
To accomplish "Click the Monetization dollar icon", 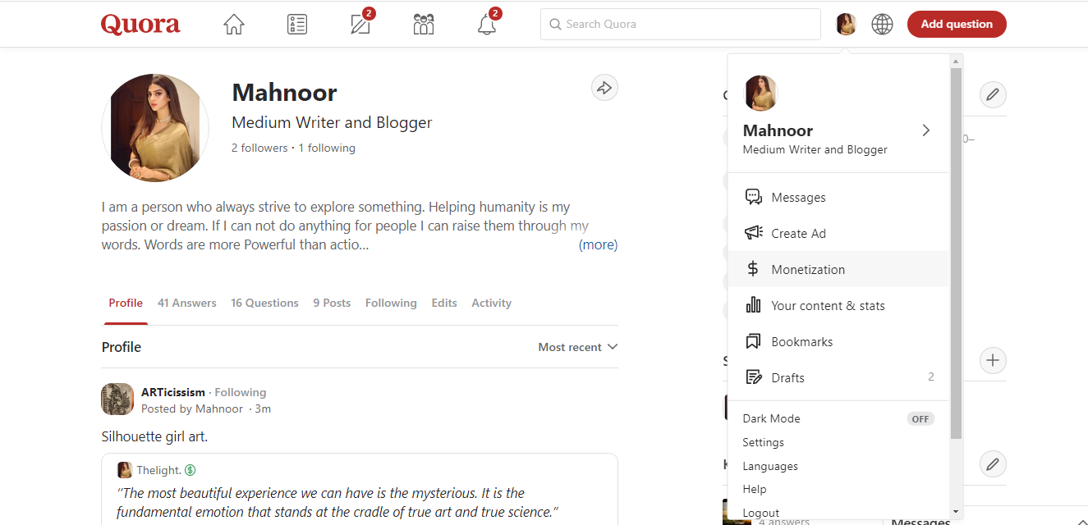I will [x=753, y=269].
